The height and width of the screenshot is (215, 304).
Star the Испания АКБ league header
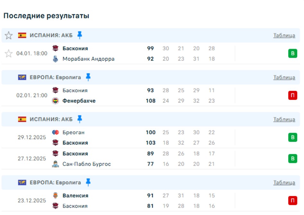click(x=9, y=36)
